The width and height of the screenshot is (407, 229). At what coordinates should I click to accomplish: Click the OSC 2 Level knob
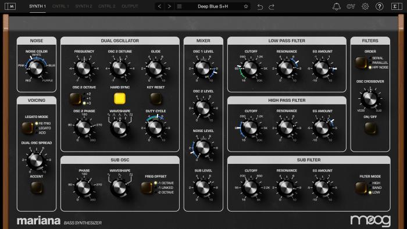pyautogui.click(x=203, y=108)
